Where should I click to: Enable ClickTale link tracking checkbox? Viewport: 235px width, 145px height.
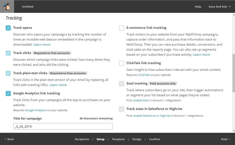coord(121,63)
